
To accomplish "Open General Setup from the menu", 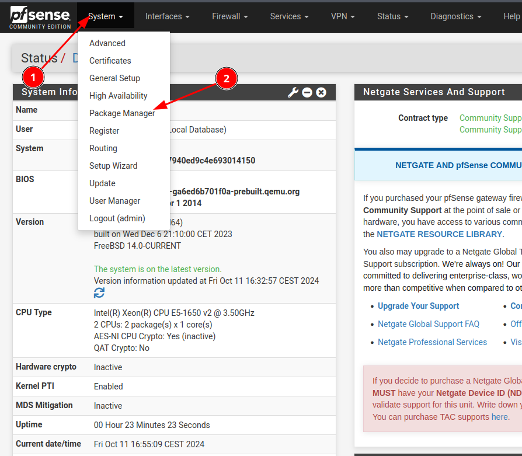I will pyautogui.click(x=114, y=78).
